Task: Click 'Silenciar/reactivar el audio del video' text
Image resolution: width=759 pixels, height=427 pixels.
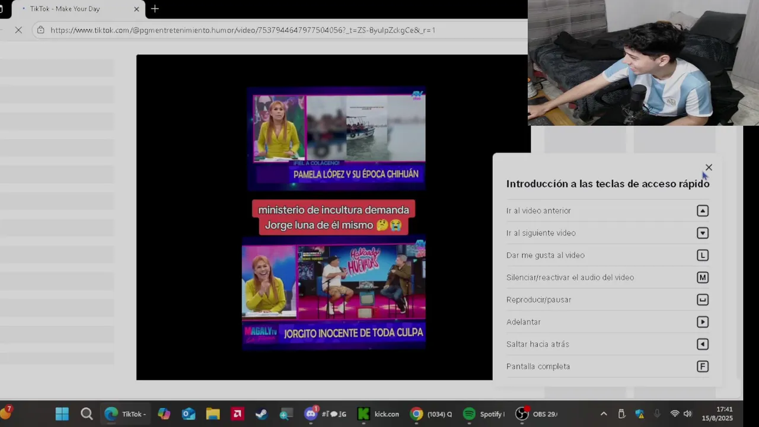Action: 570,278
